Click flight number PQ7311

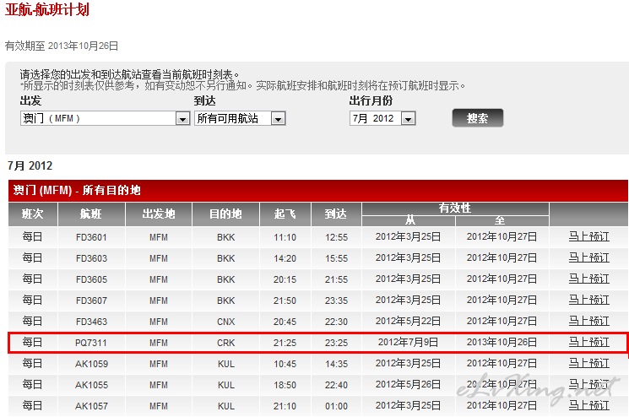[x=91, y=343]
